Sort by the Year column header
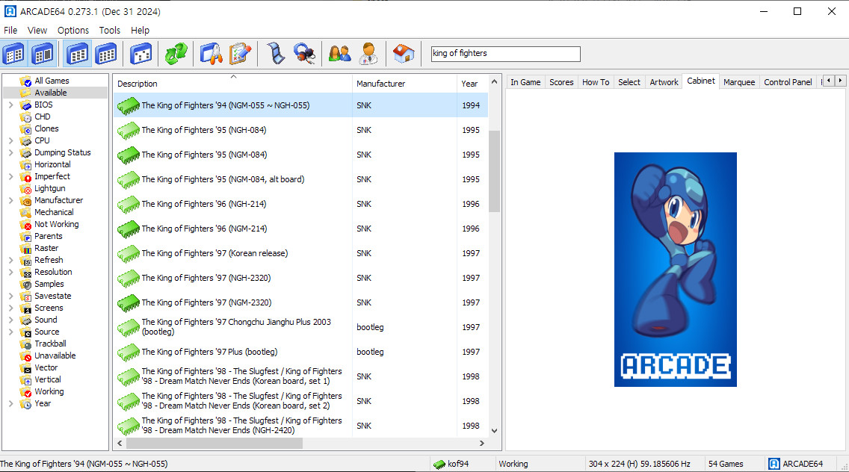This screenshot has width=849, height=472. click(x=472, y=84)
